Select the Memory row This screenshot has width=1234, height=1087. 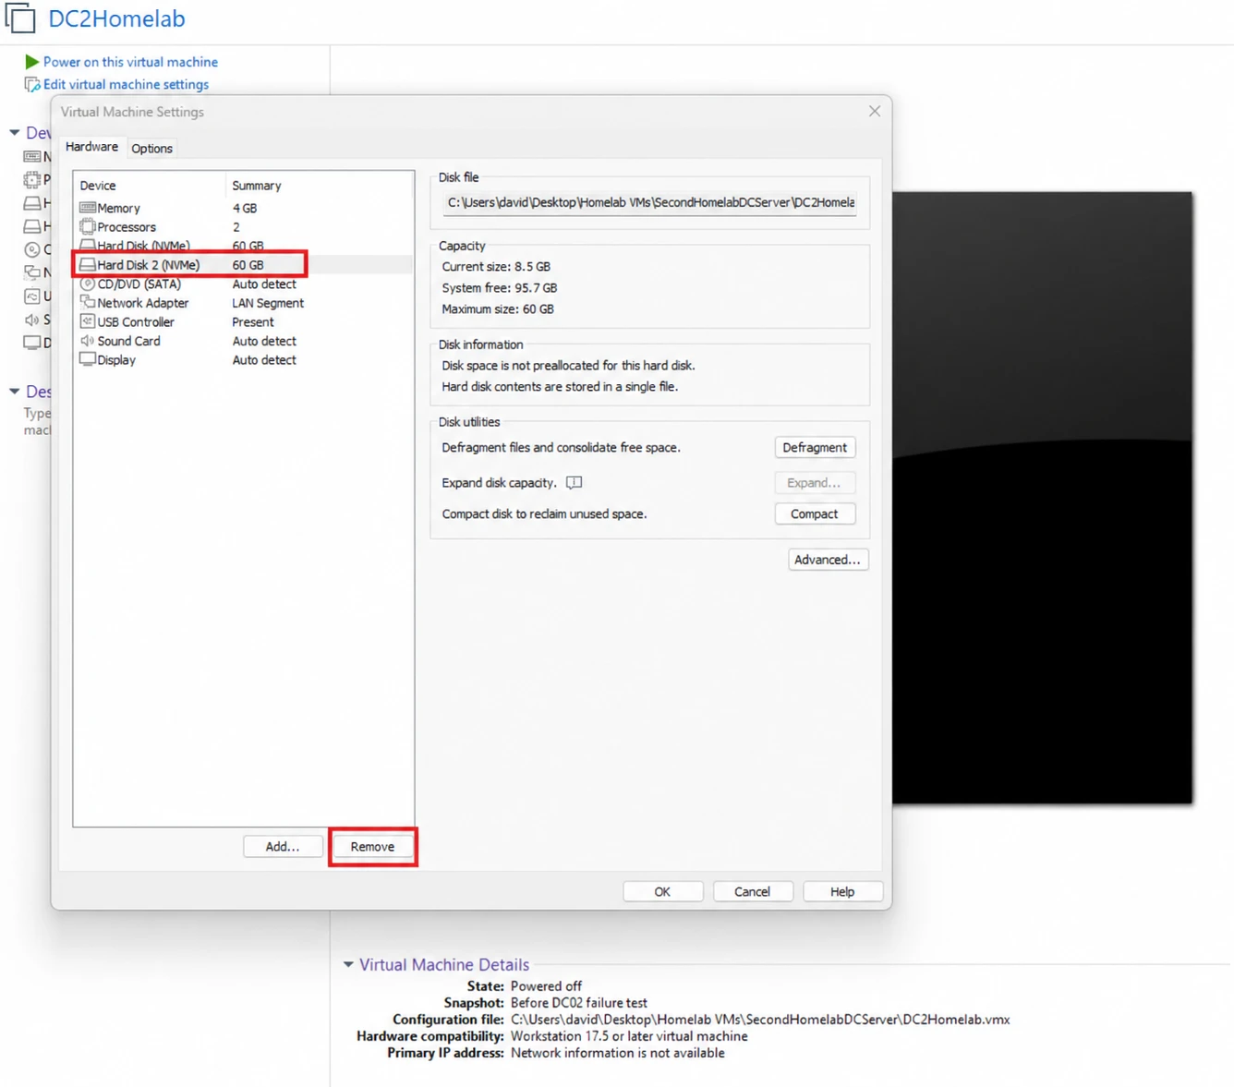[x=243, y=208]
